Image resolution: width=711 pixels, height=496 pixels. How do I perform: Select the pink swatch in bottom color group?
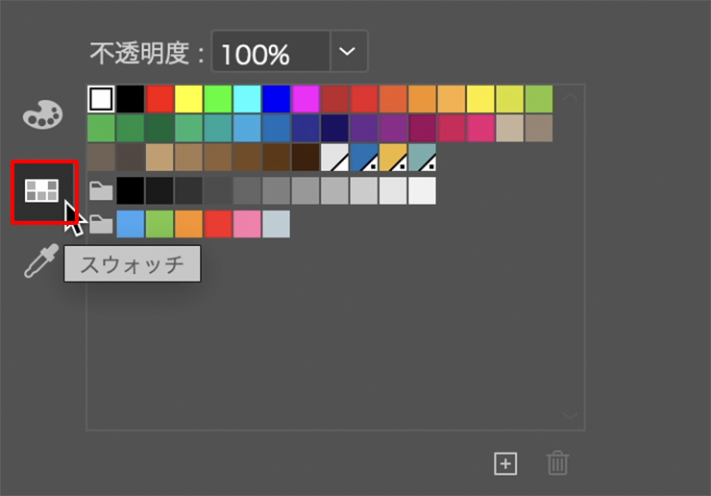point(247,225)
